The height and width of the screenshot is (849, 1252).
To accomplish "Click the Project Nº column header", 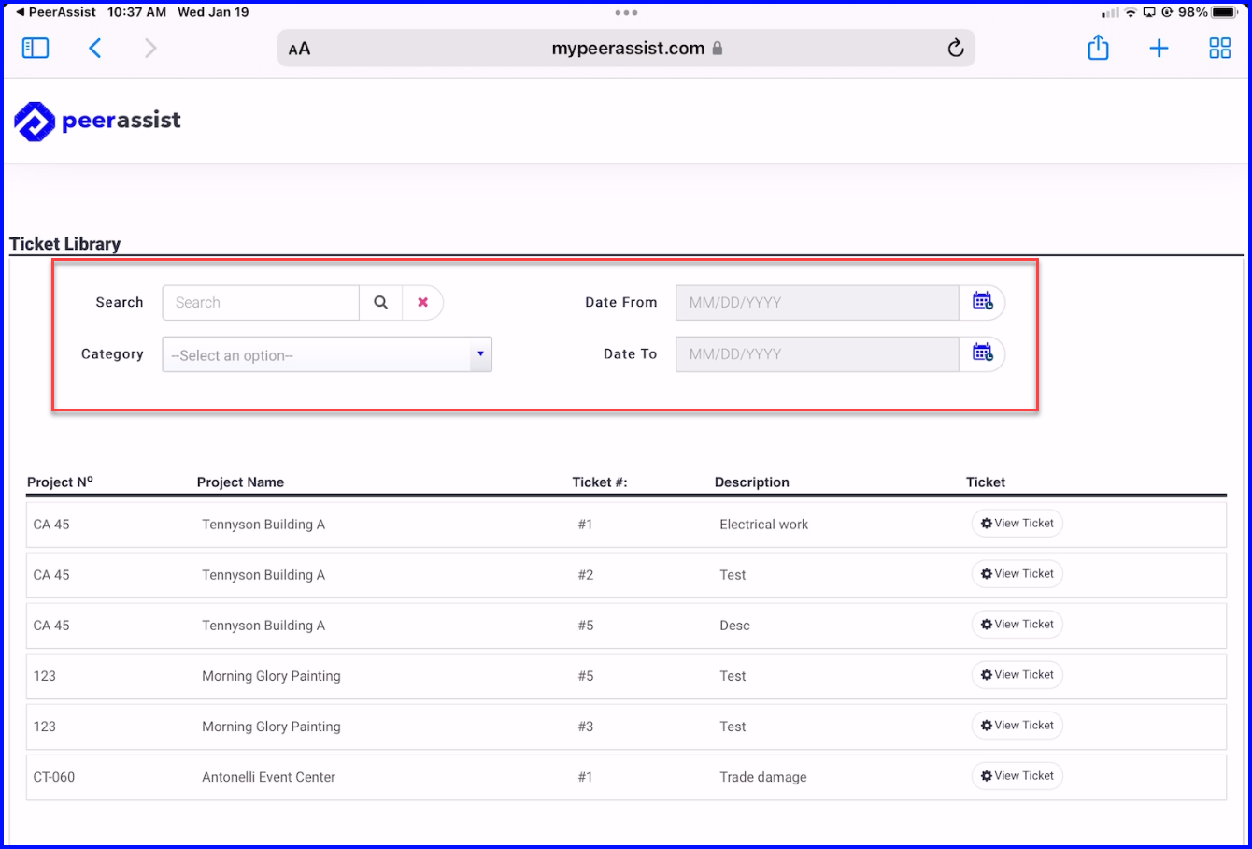I will tap(60, 482).
